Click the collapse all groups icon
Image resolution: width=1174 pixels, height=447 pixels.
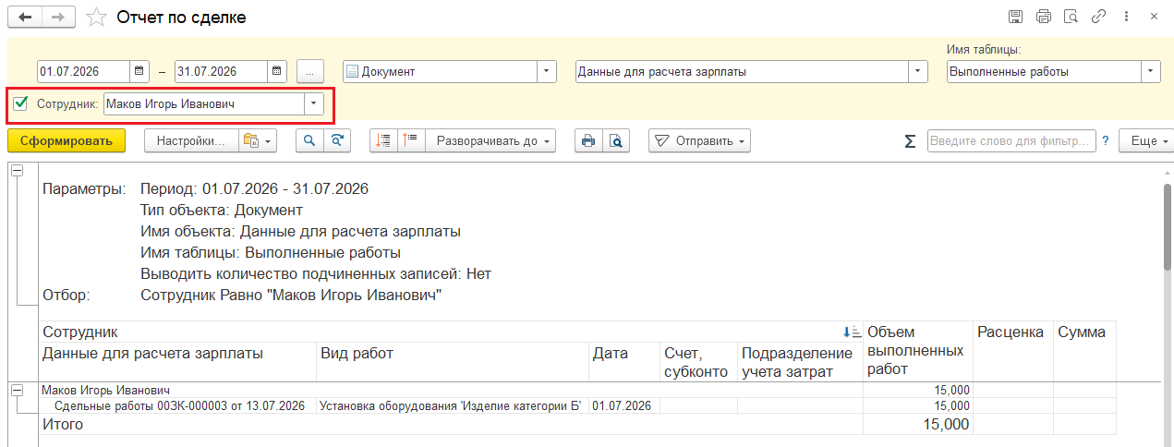(384, 140)
